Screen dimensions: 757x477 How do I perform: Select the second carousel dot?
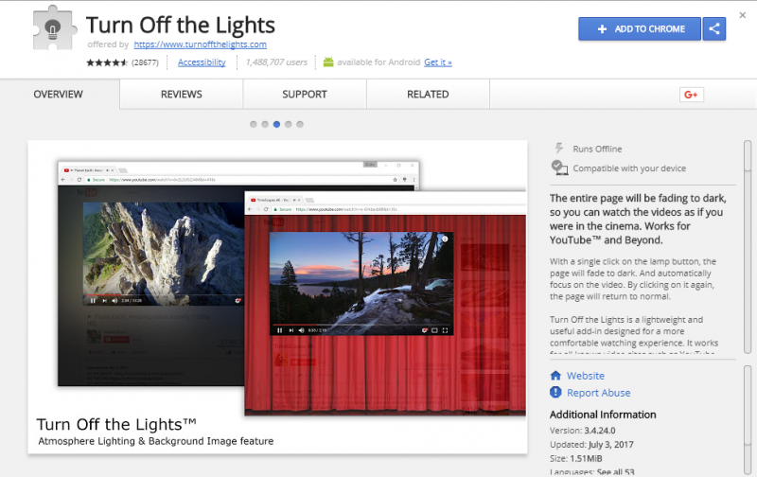(265, 125)
